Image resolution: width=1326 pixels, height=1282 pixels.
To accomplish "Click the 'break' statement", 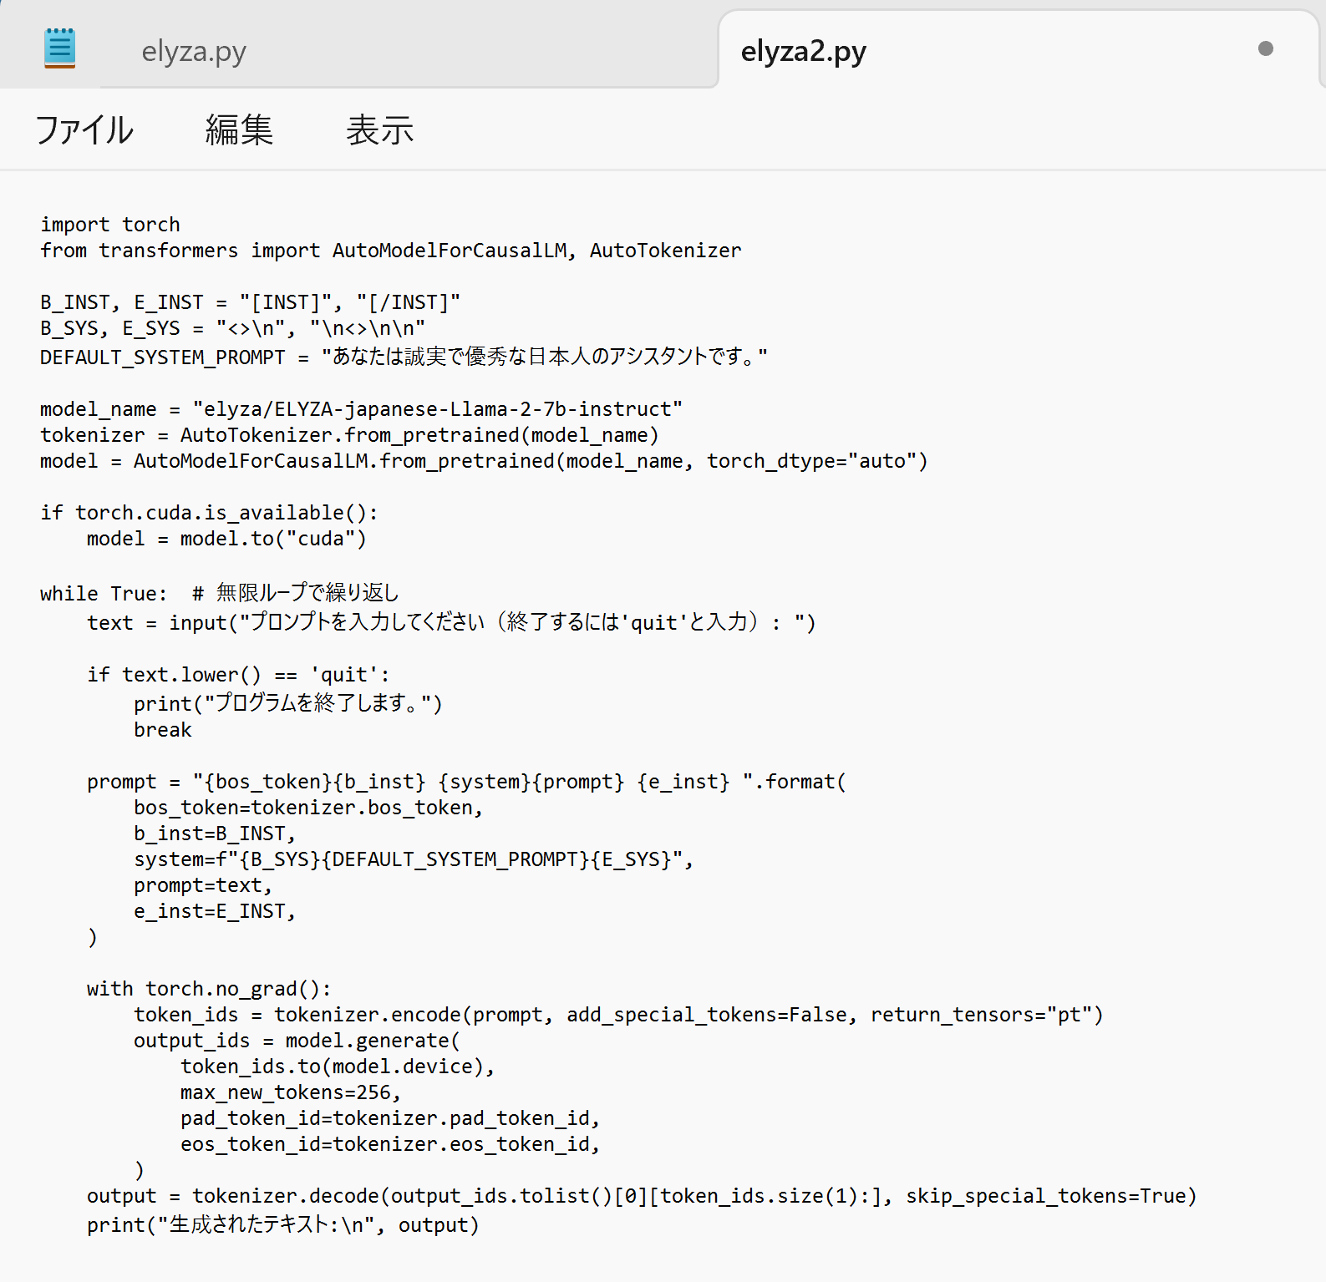I will point(163,730).
